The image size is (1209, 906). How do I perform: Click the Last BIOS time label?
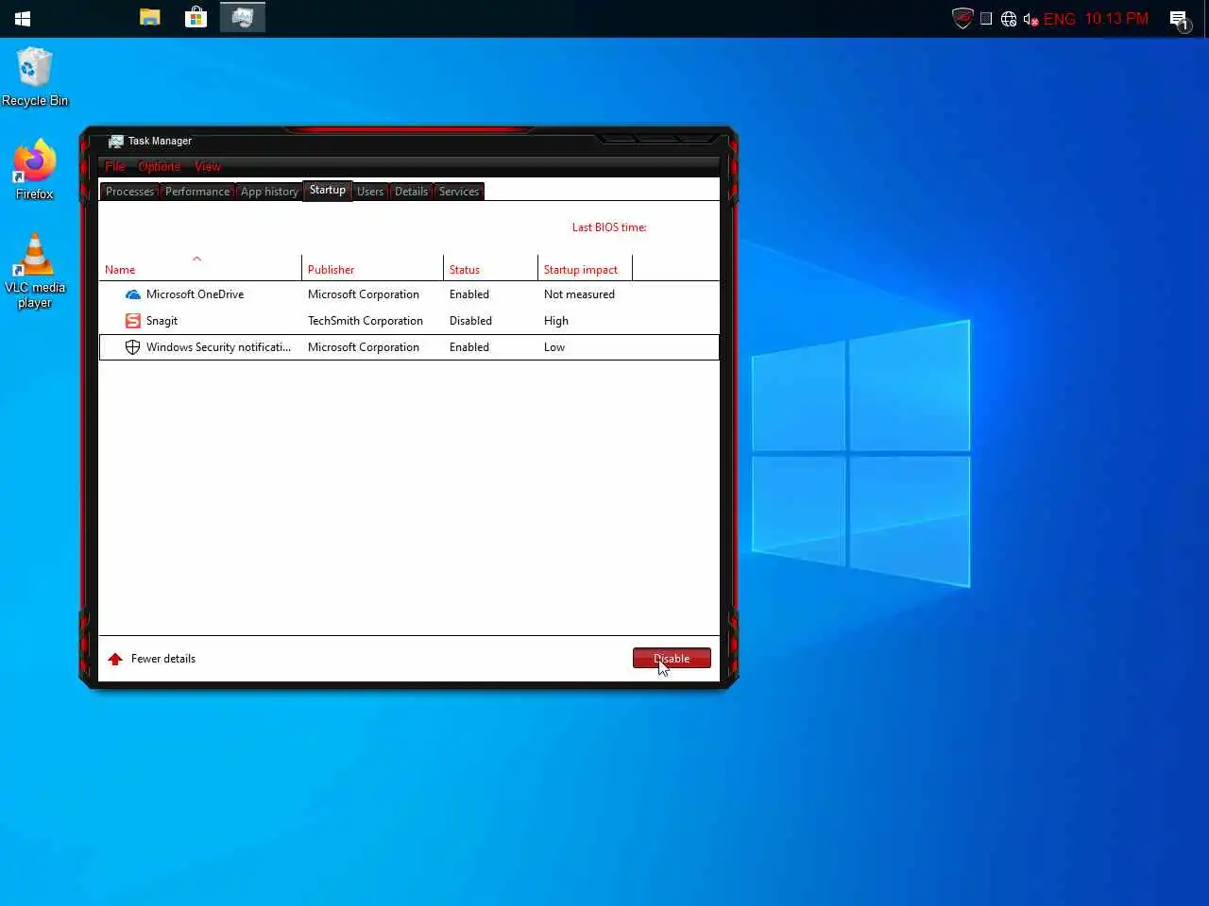(609, 227)
